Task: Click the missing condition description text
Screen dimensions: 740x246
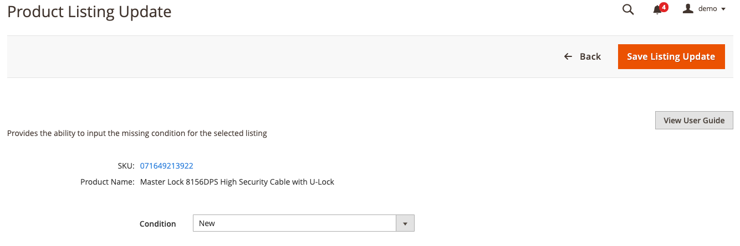Action: [137, 133]
